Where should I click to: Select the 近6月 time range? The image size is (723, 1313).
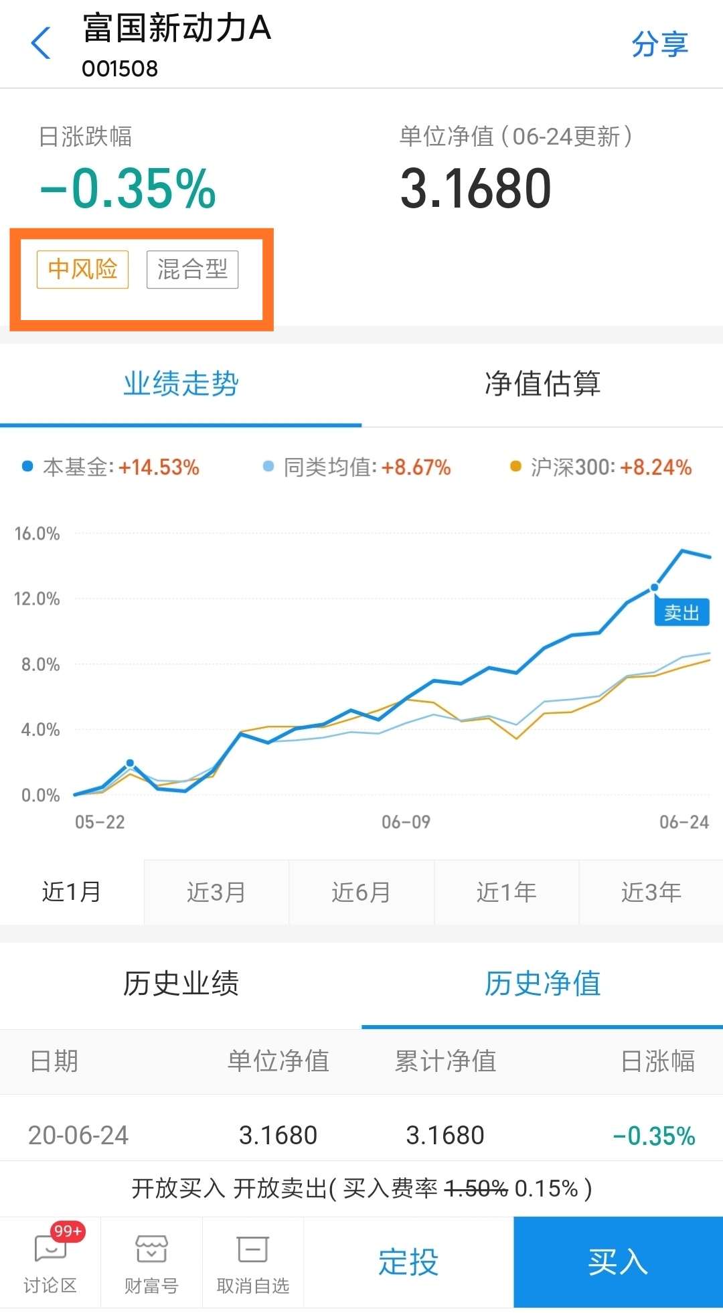(361, 892)
